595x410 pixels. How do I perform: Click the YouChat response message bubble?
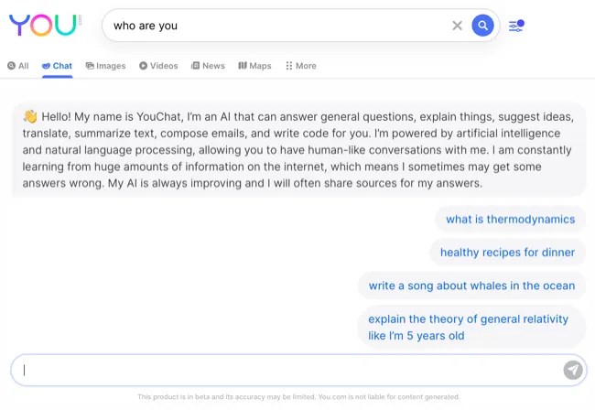pos(297,150)
